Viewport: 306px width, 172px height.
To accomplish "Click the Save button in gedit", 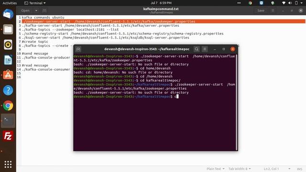I will coord(261,11).
